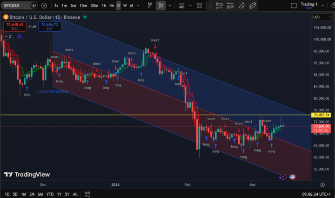Open the go-to-date calendar icon
This screenshot has height=198, width=335.
pyautogui.click(x=87, y=194)
